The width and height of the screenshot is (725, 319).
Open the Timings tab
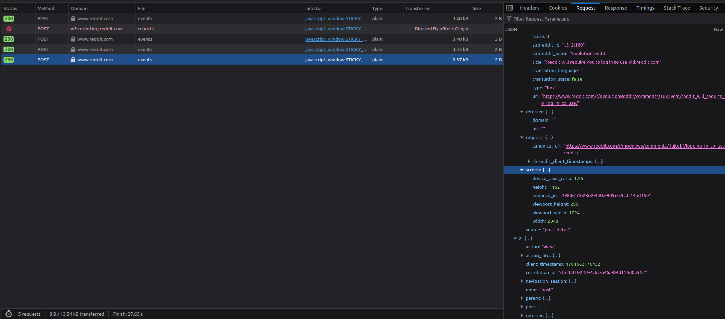pos(645,8)
